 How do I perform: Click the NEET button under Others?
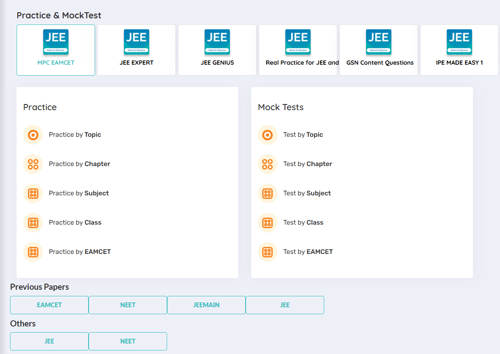[x=128, y=341]
